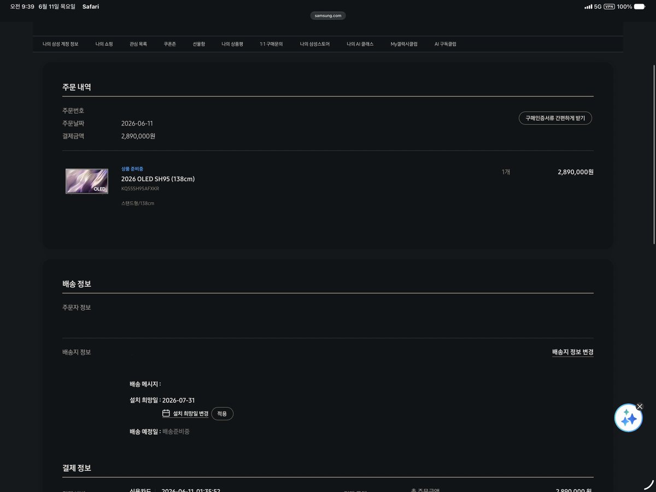Close the floating AI assistant bubble
The height and width of the screenshot is (492, 656).
click(640, 406)
